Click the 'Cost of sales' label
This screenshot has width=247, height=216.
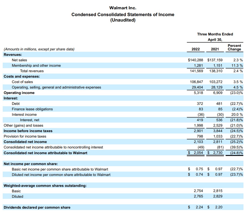22,82
